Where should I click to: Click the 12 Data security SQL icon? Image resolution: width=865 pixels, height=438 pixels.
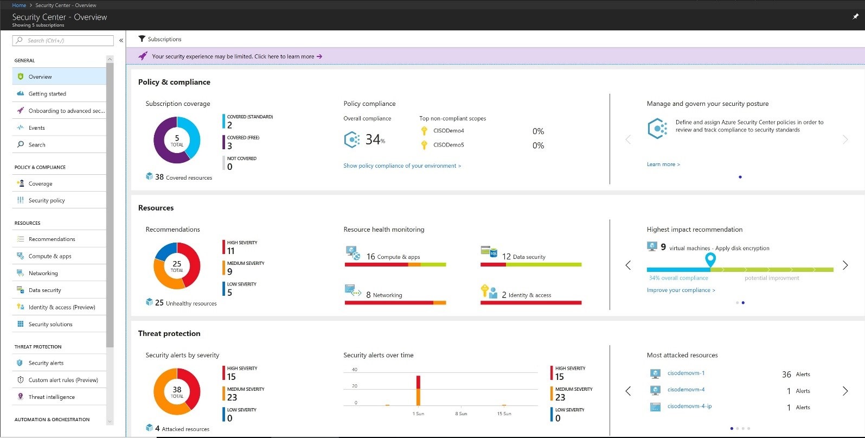(x=489, y=251)
